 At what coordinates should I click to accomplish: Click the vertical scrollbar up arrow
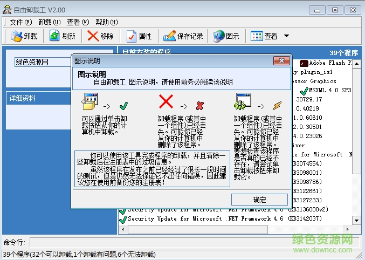[356, 64]
